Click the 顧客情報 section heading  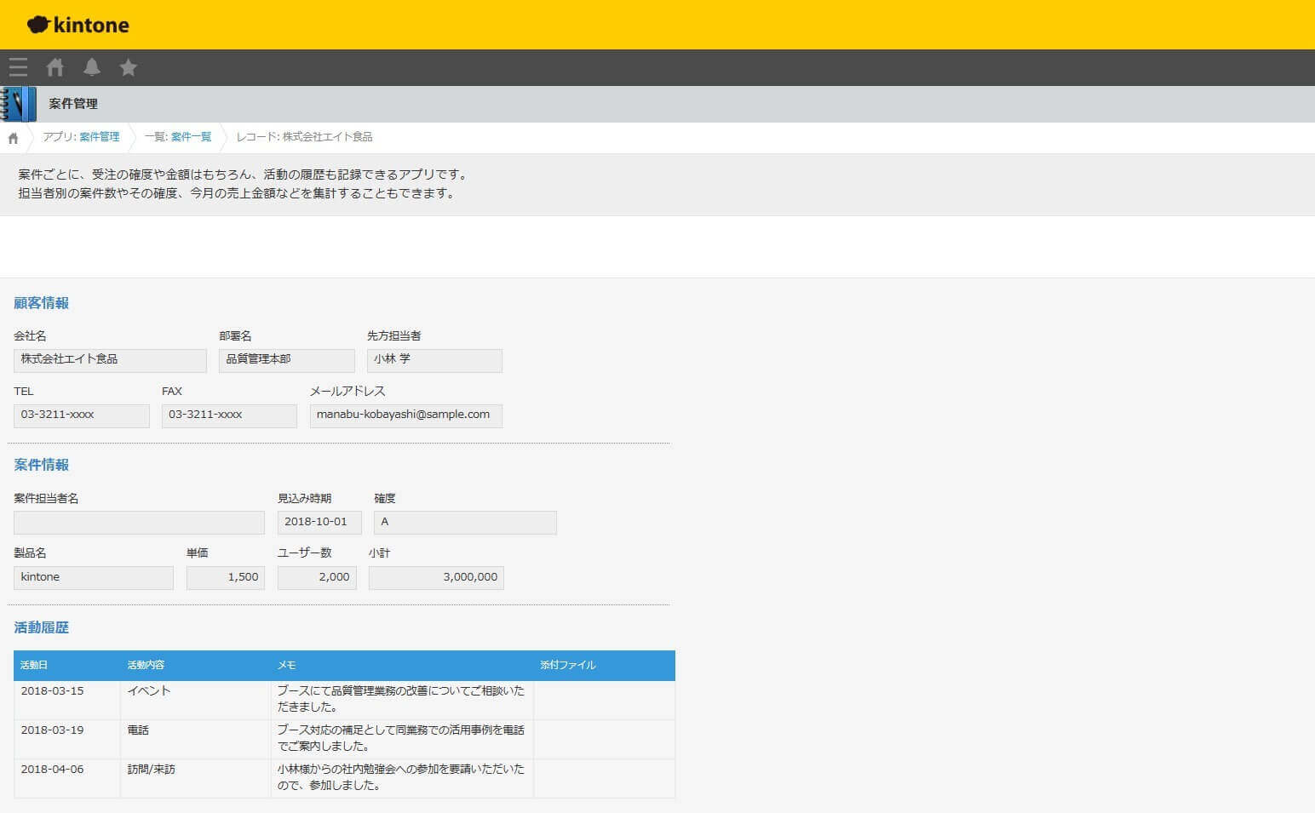pos(42,303)
